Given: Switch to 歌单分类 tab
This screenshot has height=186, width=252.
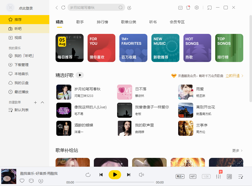Looking at the screenshot, I should (129, 22).
